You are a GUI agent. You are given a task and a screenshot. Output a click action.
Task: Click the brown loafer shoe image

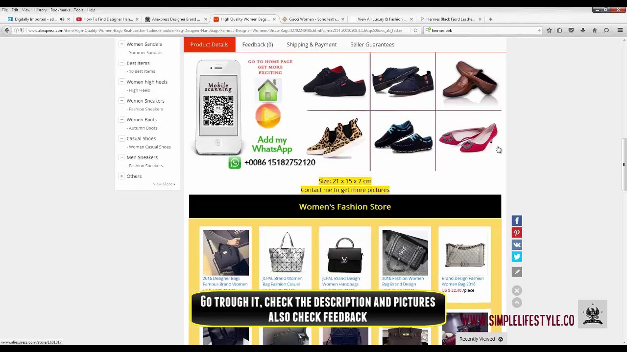(x=470, y=82)
